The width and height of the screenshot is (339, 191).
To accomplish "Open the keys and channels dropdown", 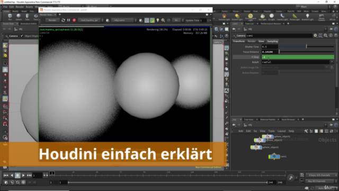I will pyautogui.click(x=322, y=175).
